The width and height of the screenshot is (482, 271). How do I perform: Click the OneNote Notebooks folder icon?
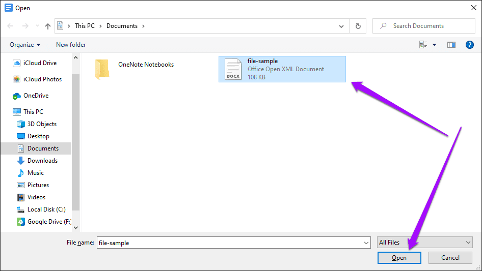click(x=102, y=69)
